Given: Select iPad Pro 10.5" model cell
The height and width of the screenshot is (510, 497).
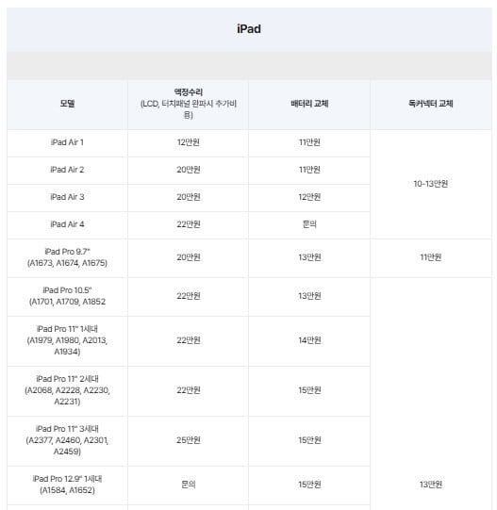Looking at the screenshot, I should pyautogui.click(x=67, y=296).
